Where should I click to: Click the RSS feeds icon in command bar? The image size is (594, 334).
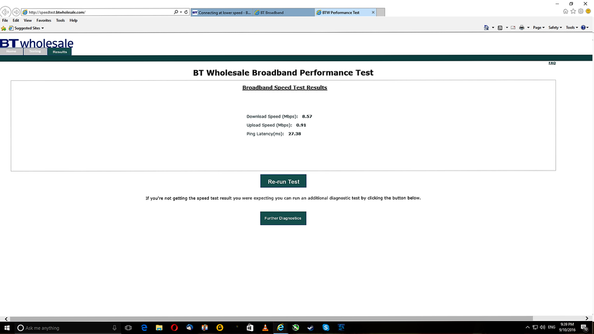500,28
